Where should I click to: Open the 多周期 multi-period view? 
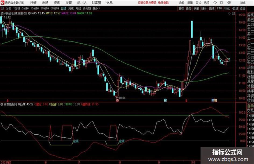coord(87,8)
